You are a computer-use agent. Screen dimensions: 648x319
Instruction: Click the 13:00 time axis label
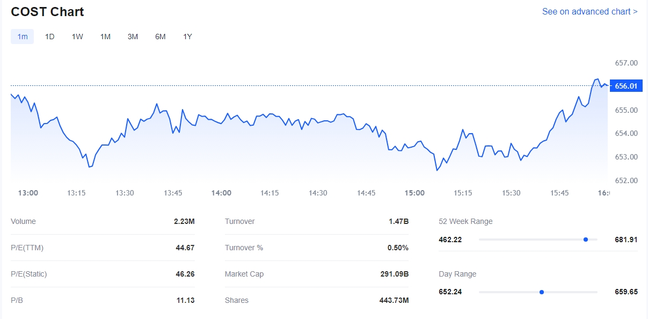point(28,193)
